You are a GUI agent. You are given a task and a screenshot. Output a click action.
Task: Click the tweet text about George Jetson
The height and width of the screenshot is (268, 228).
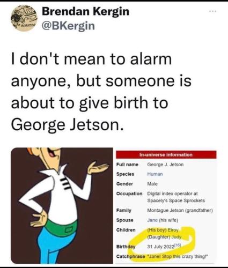point(101,92)
